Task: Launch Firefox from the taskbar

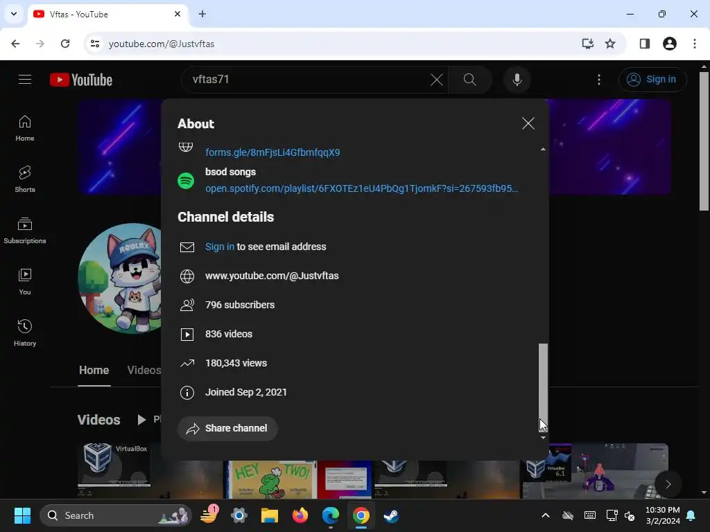Action: 300,515
